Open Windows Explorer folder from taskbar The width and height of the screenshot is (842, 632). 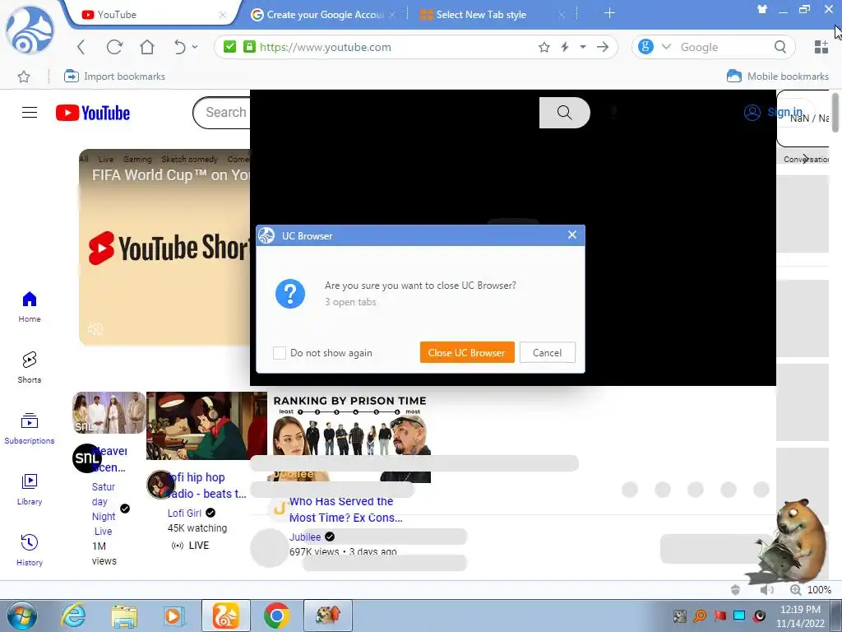(x=124, y=616)
